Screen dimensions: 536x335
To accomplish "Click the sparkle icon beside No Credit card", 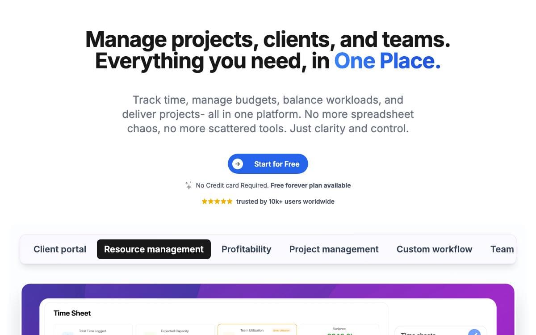I will pos(188,185).
